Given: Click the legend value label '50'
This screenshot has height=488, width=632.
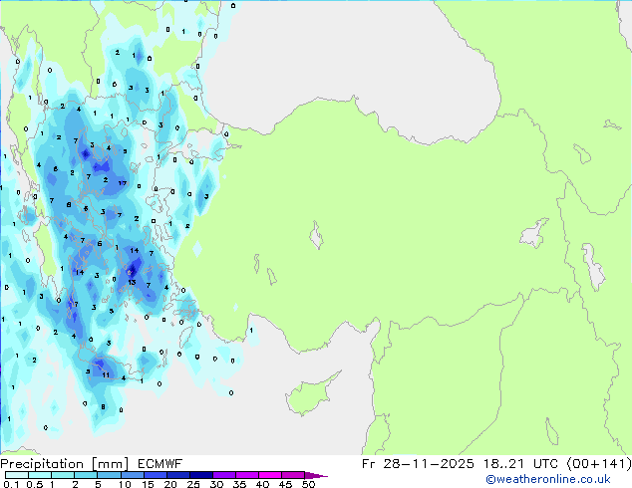Looking at the screenshot, I should coord(309,484).
